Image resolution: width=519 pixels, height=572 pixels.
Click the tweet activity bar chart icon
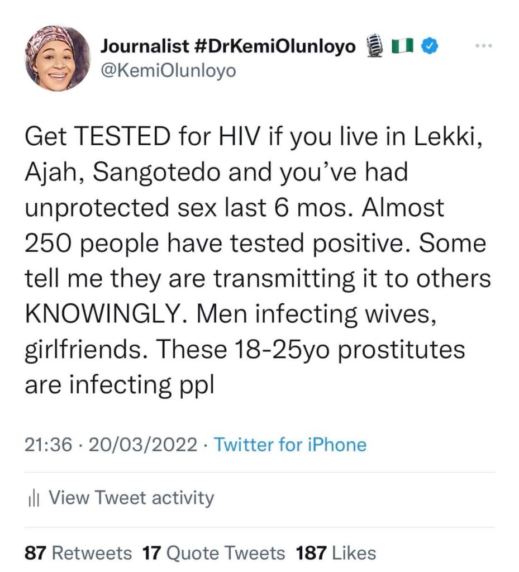click(34, 498)
